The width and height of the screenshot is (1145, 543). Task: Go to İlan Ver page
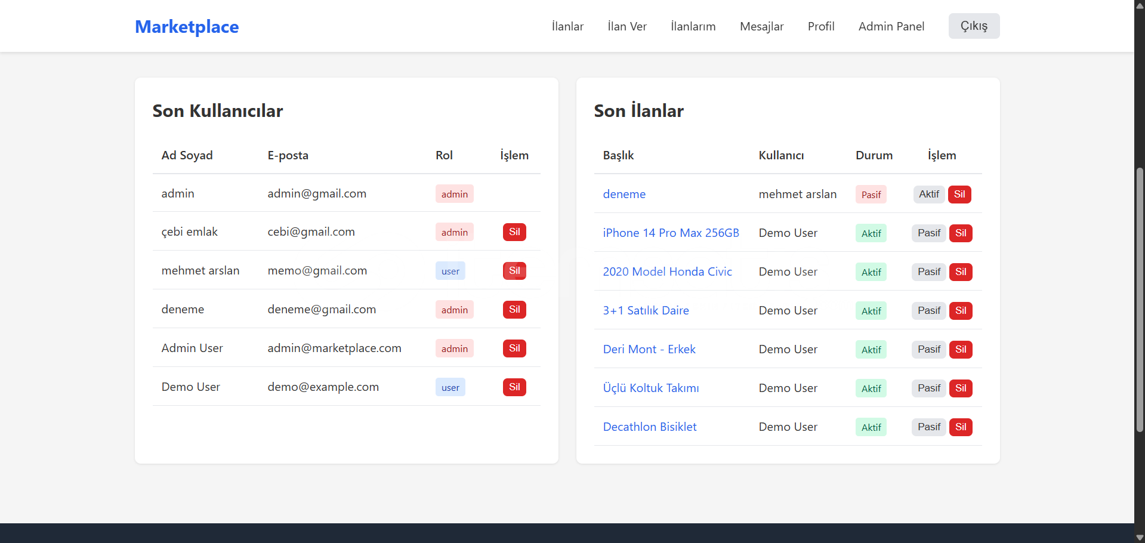[x=626, y=26]
